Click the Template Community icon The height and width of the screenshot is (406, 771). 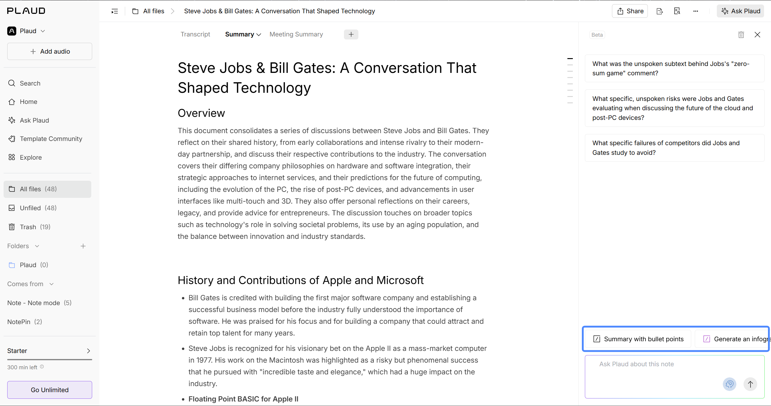click(12, 139)
